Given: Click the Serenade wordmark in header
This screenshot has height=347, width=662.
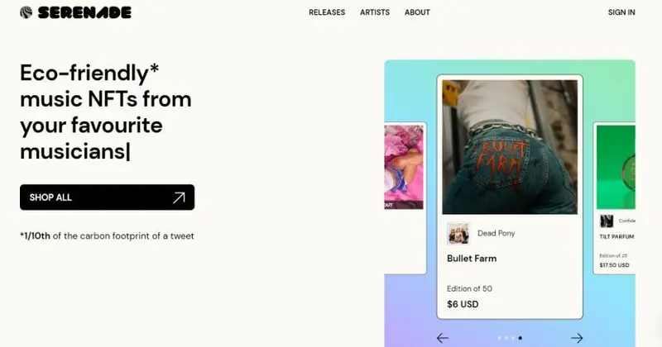Looking at the screenshot, I should point(84,12).
